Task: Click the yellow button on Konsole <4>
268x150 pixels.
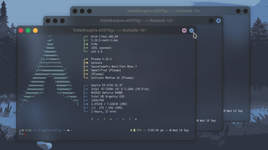Action: coord(36,30)
